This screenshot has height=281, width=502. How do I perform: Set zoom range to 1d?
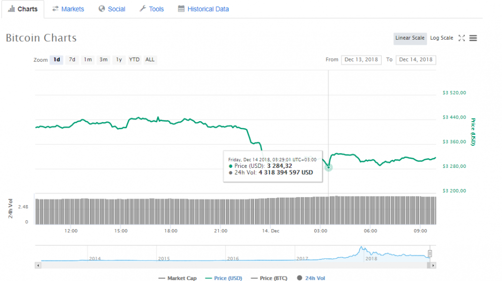(57, 60)
